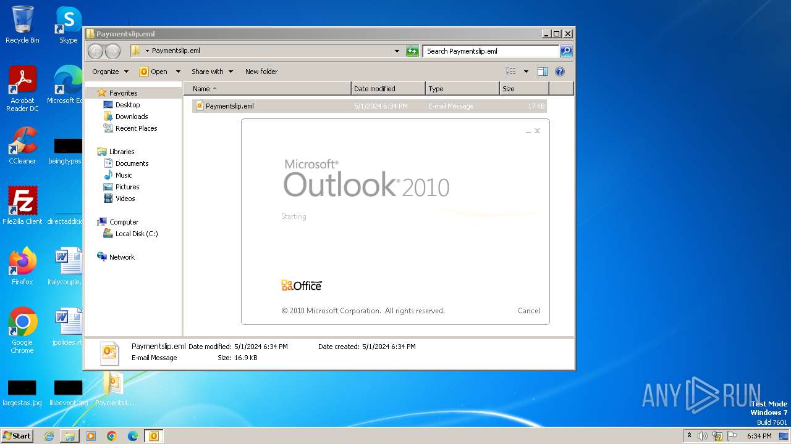Expand the Organize dropdown menu

point(110,72)
